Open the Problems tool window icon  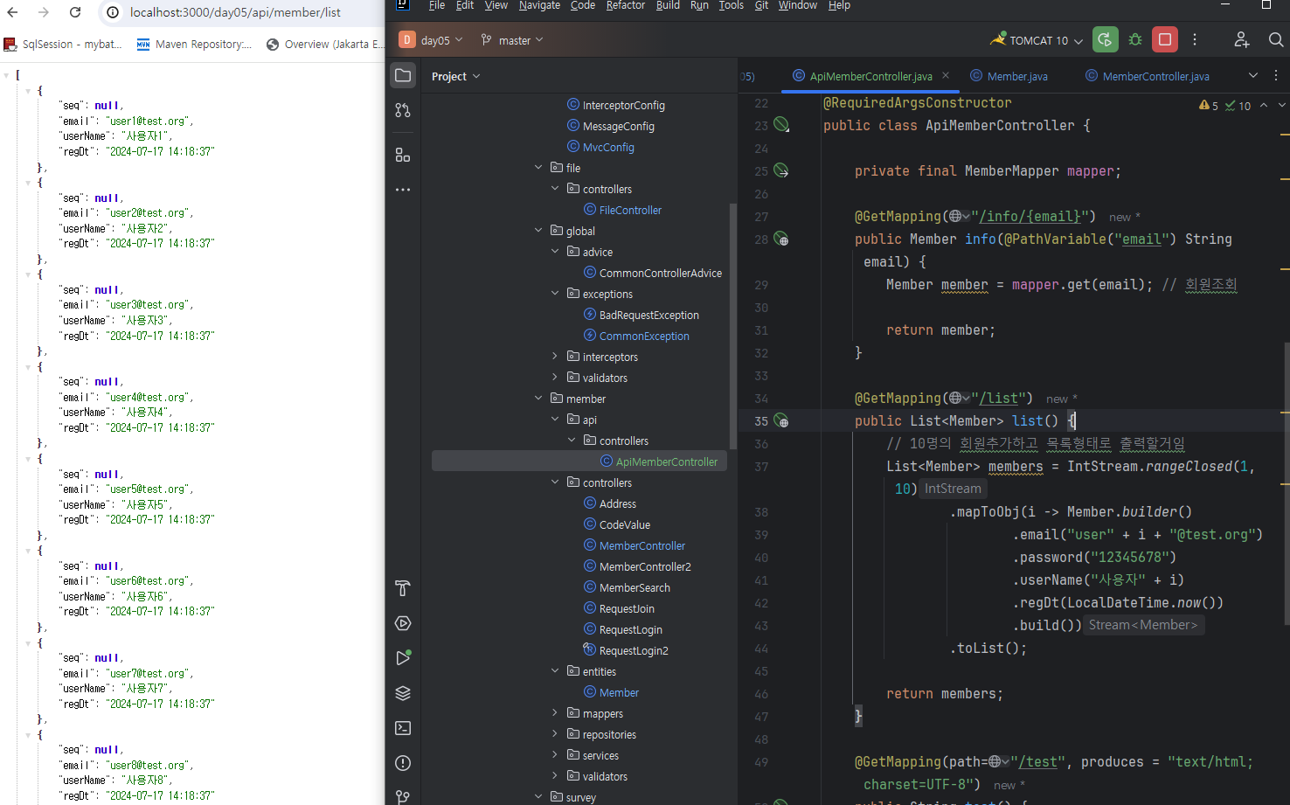pyautogui.click(x=403, y=763)
